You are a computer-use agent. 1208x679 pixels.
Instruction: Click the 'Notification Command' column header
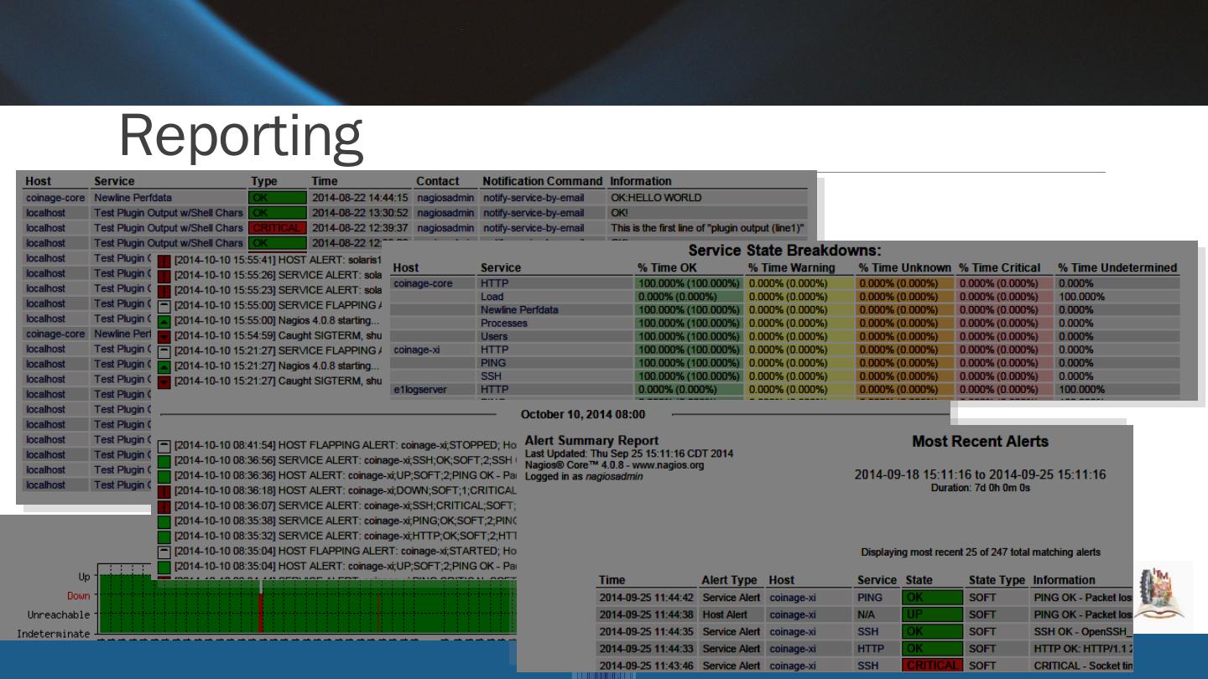[x=543, y=181]
